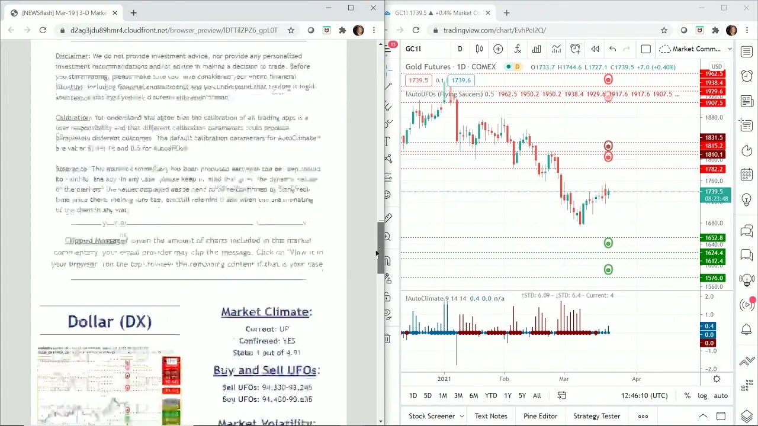
Task: Toggle the auto scale mode
Action: click(x=721, y=395)
